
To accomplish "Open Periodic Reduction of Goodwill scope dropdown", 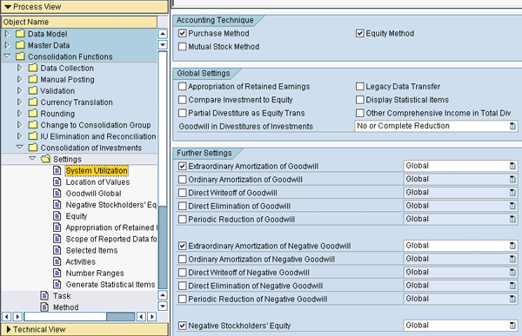I will [512, 219].
